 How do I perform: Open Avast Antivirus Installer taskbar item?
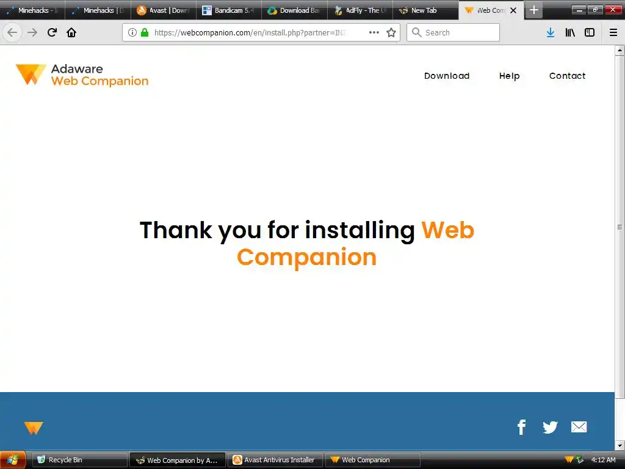(275, 460)
